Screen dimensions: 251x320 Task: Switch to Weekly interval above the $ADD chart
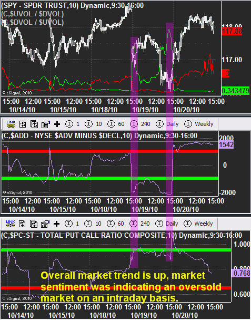tap(199, 124)
